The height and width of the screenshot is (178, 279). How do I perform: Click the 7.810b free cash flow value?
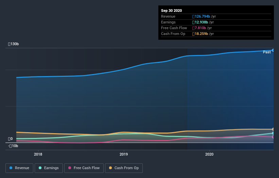199,28
